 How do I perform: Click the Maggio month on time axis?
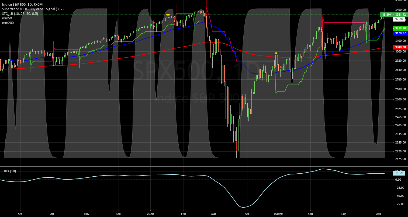[x=279, y=214]
